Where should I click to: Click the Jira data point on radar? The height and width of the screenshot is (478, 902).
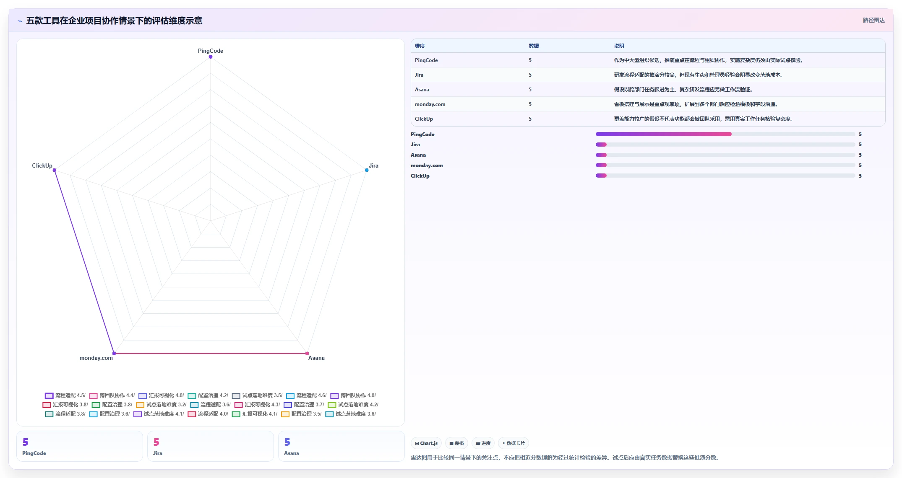(x=367, y=170)
